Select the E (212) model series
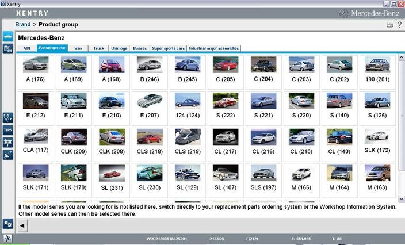The width and height of the screenshot is (405, 245). tap(36, 109)
